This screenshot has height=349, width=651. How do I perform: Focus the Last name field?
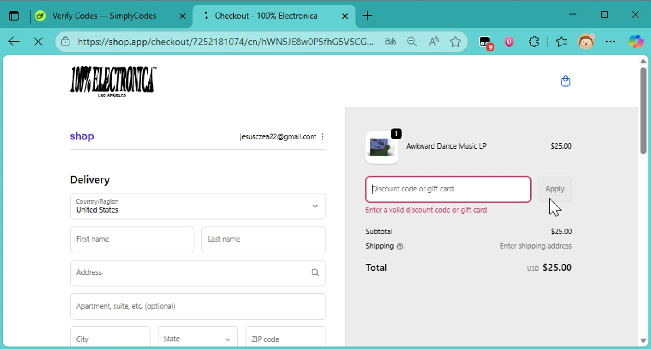[x=263, y=239]
